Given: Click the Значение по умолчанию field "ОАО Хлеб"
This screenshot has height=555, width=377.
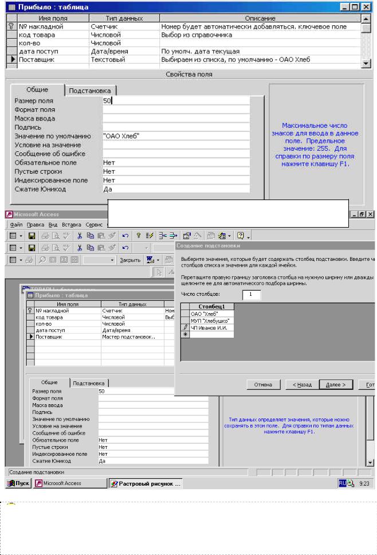Looking at the screenshot, I should (x=176, y=136).
